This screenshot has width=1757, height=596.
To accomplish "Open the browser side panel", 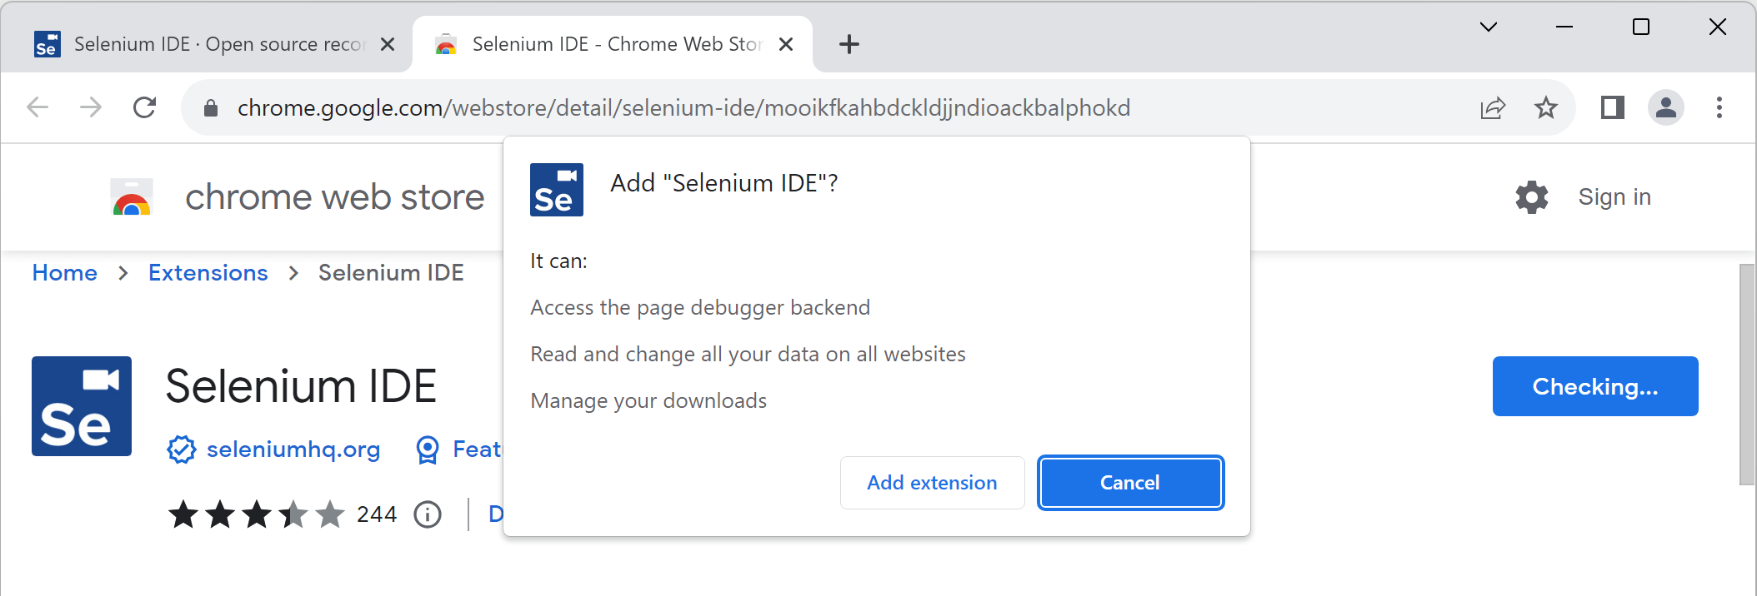I will (x=1612, y=107).
